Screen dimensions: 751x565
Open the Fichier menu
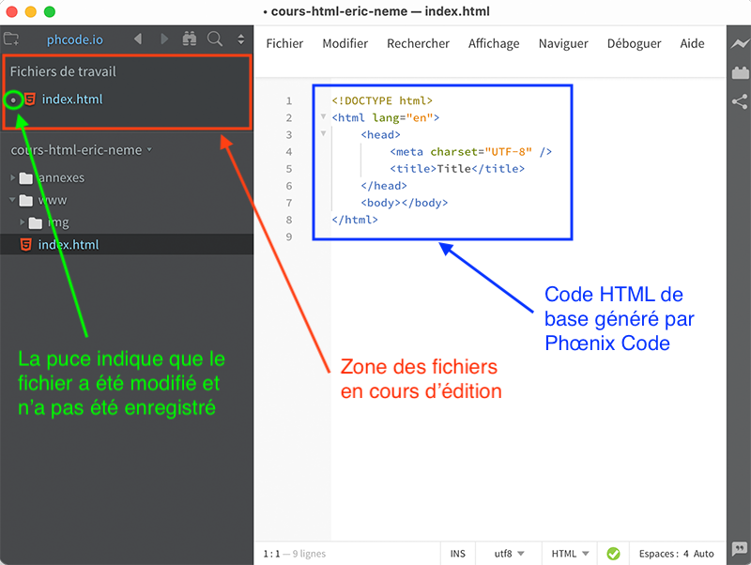(x=284, y=43)
